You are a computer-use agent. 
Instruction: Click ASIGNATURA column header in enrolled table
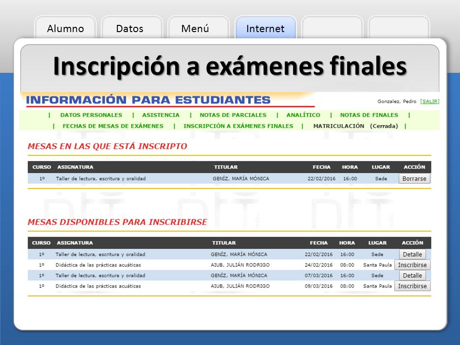(75, 167)
